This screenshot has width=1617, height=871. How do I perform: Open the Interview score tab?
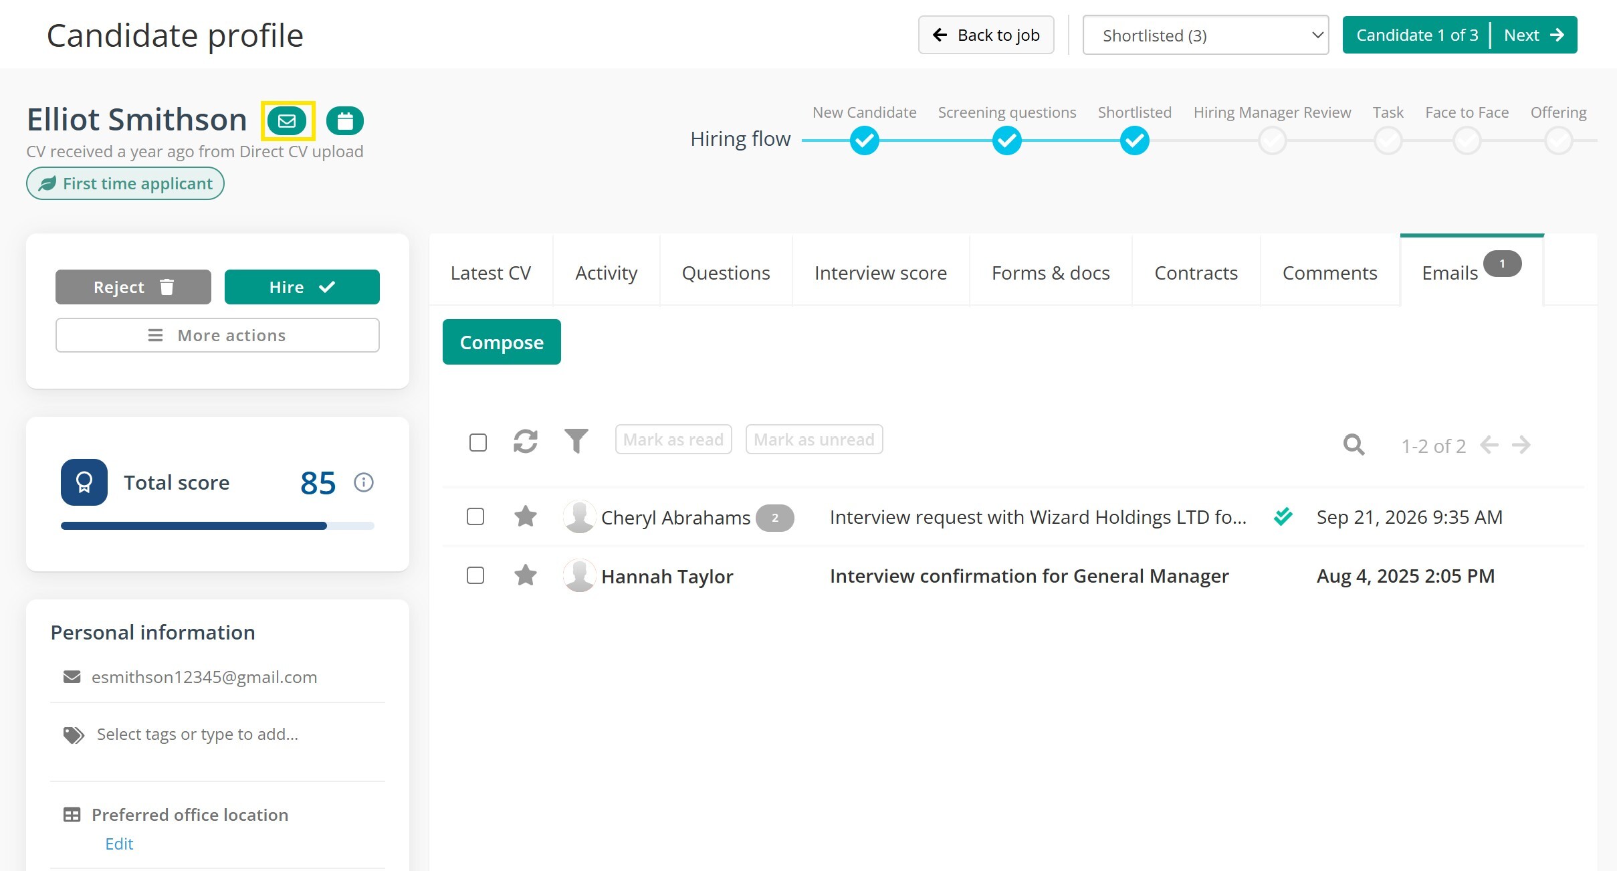click(x=881, y=272)
